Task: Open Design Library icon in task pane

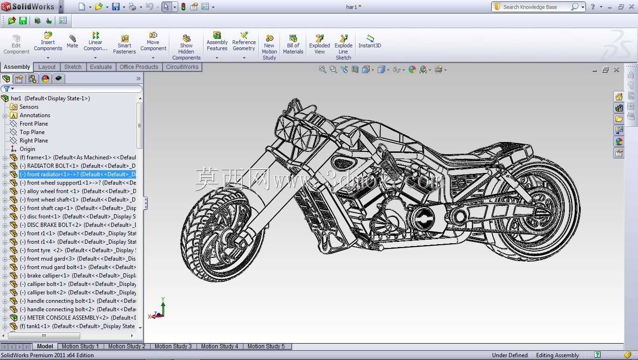Action: [x=619, y=108]
